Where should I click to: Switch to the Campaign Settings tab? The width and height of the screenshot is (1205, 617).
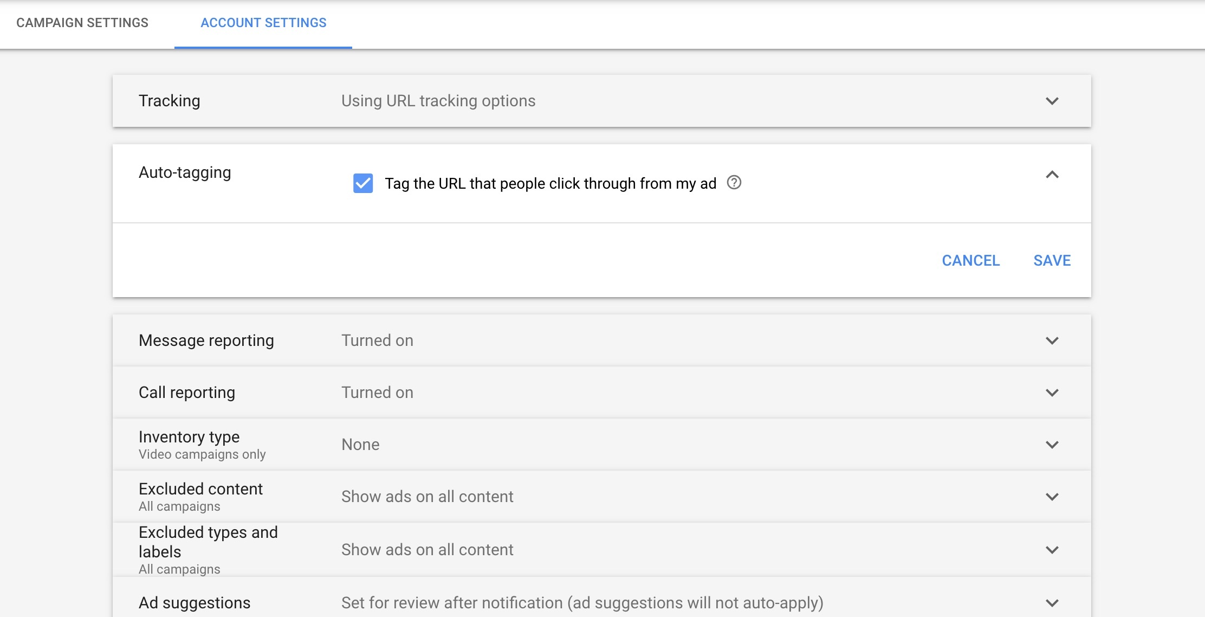82,23
